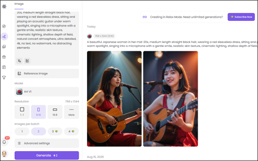Choose 3 images per batch
This screenshot has height=161, width=258.
coord(55,131)
